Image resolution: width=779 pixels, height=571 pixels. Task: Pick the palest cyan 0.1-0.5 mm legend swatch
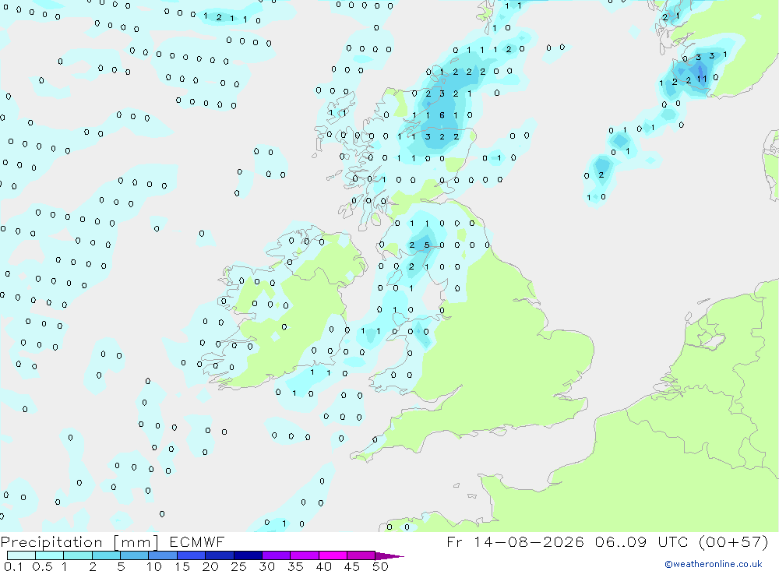click(21, 555)
